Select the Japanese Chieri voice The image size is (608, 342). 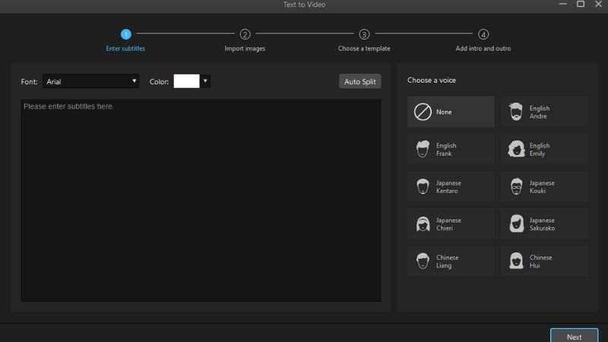pos(451,223)
